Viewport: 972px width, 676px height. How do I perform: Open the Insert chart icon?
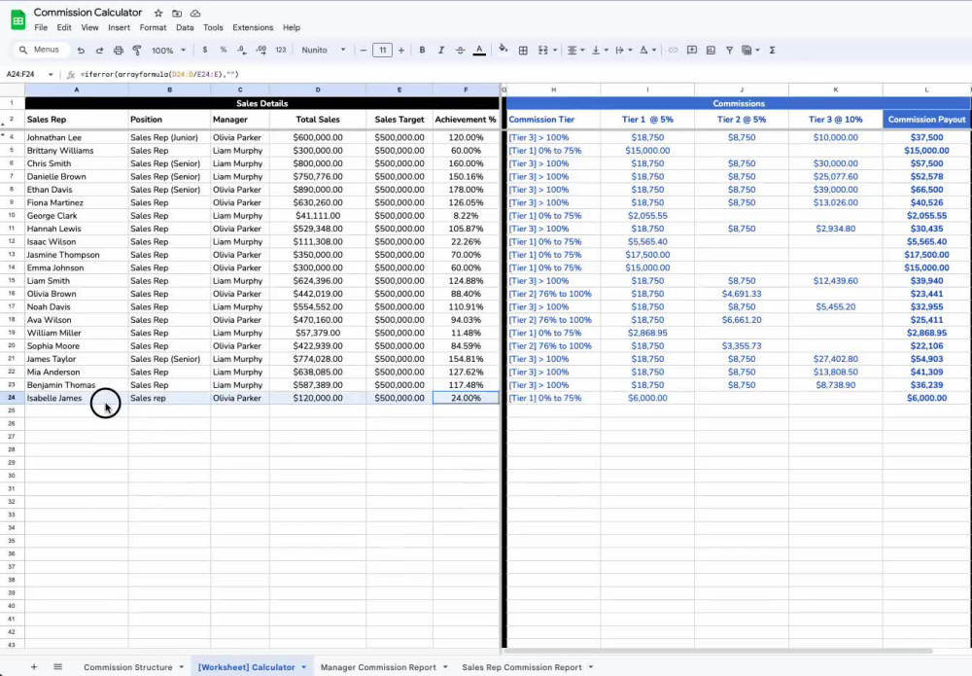[712, 50]
